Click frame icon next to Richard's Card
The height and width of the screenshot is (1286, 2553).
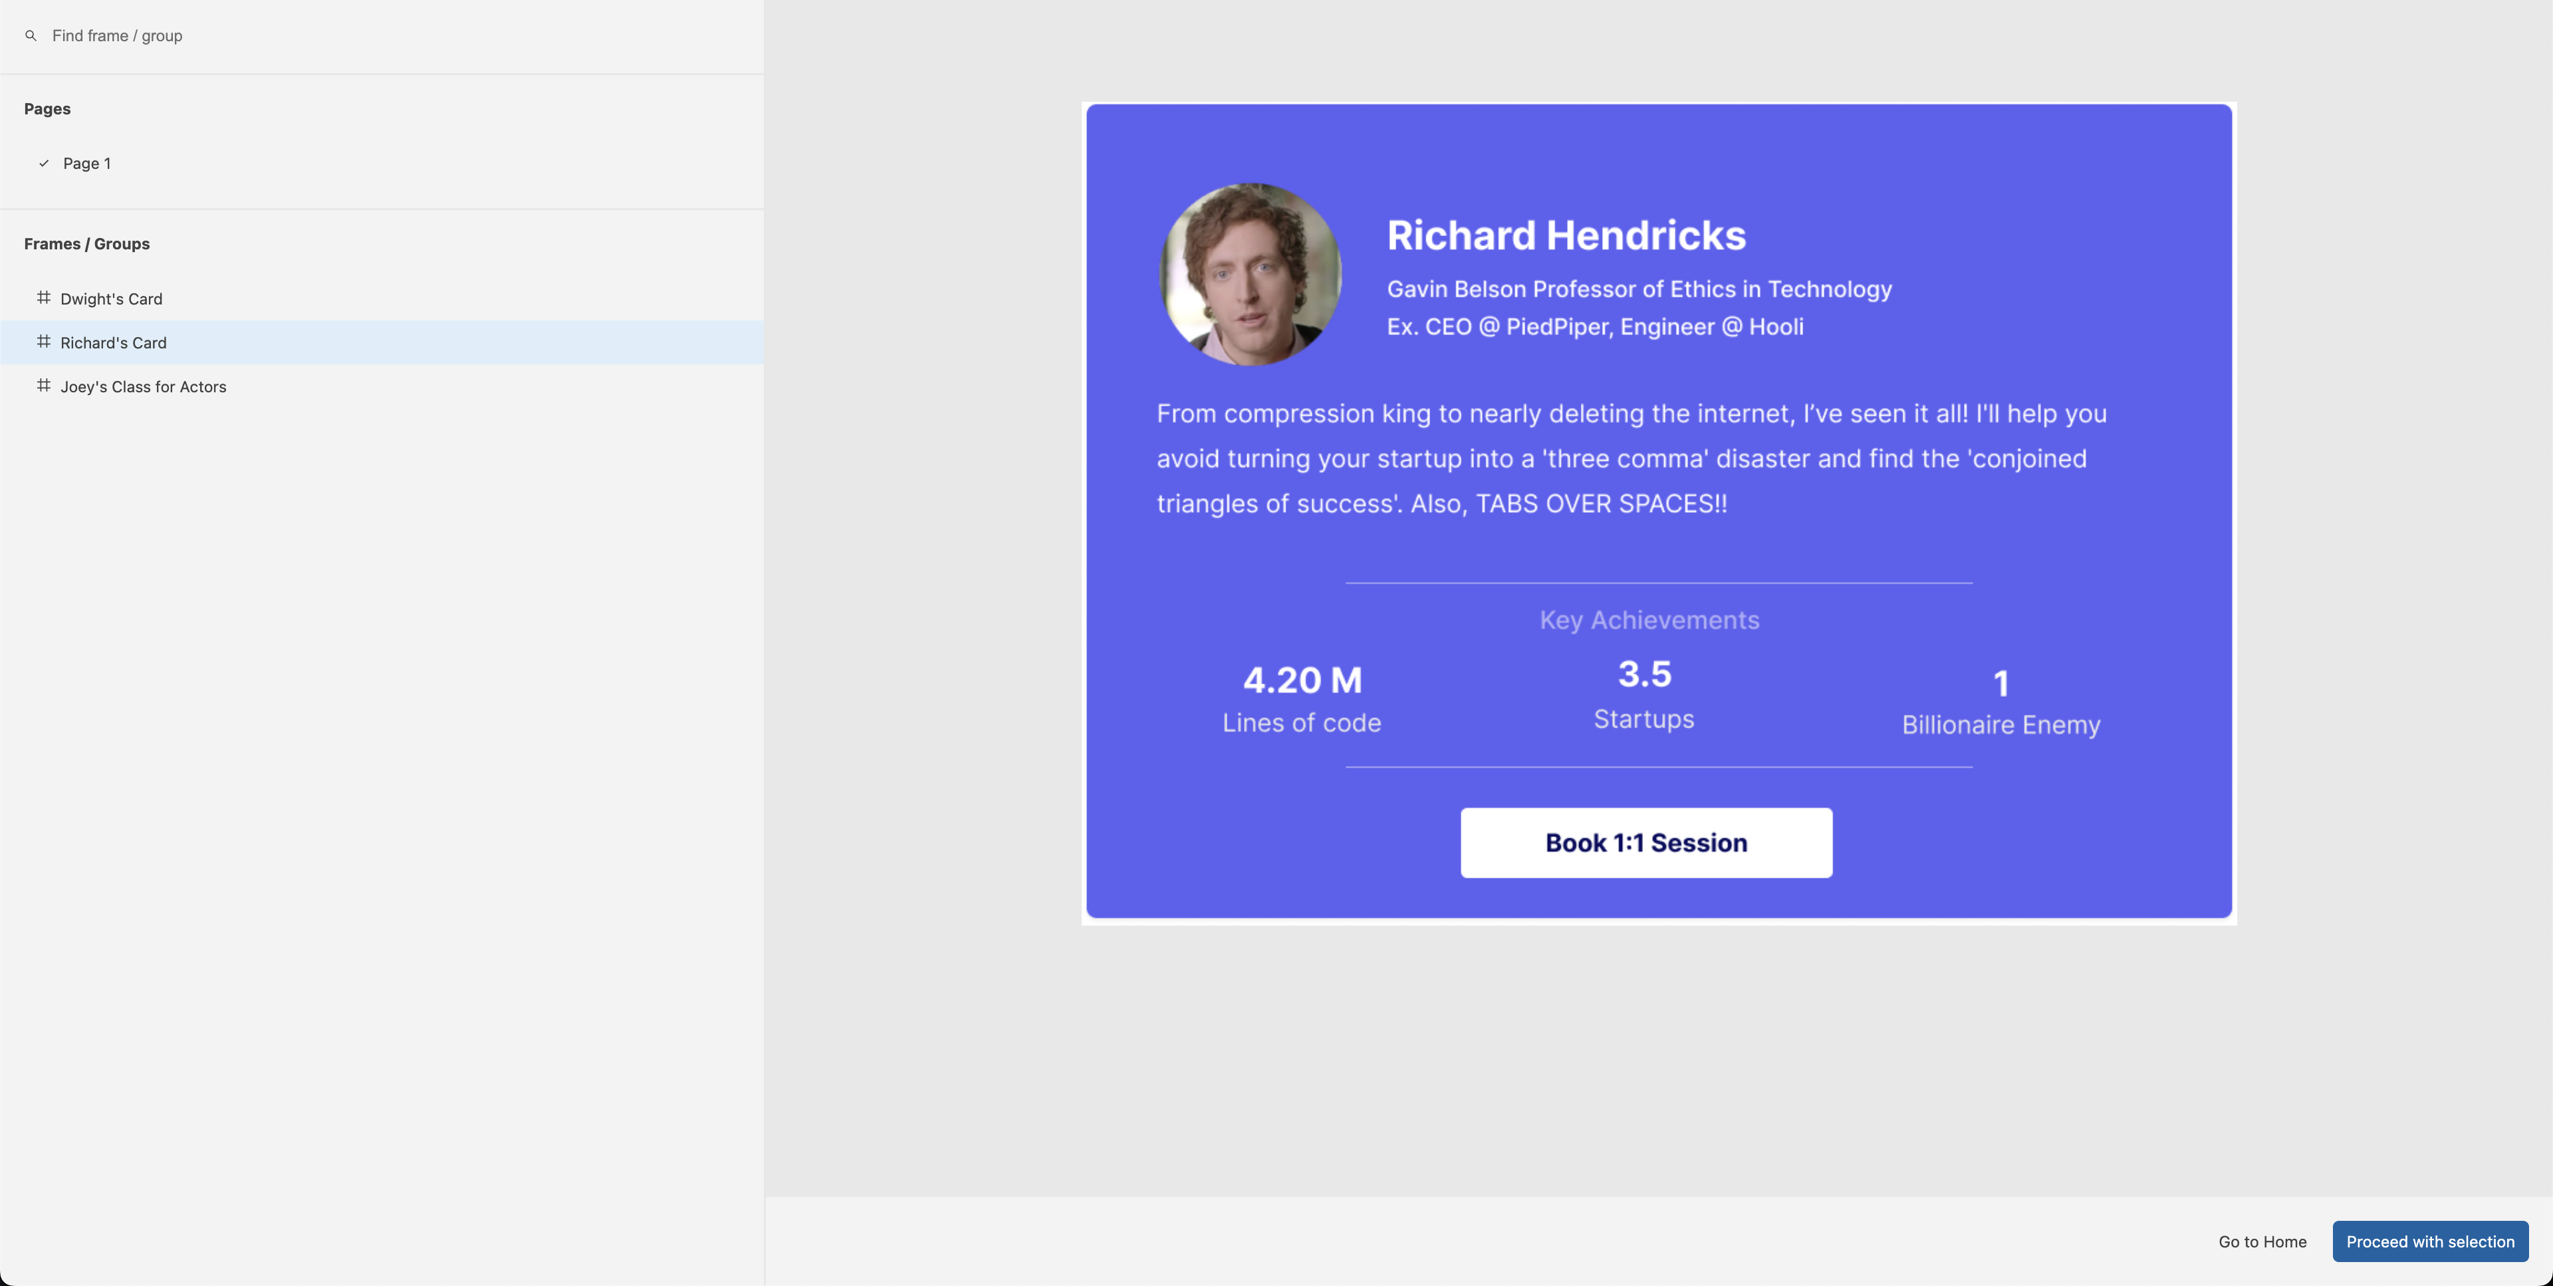44,341
